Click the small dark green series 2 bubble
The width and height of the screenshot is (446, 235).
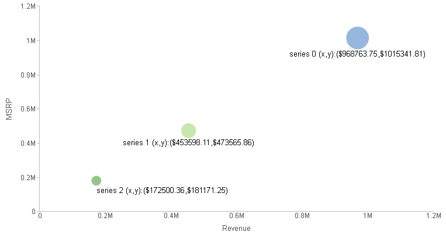96,181
